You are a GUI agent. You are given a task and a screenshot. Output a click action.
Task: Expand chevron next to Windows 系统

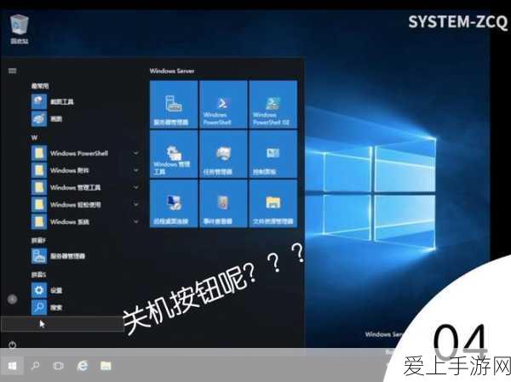[x=136, y=222]
